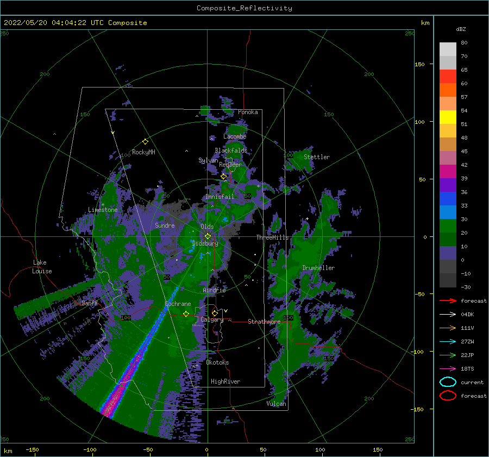The width and height of the screenshot is (489, 457).
Task: Click the Drumheller label
Action: click(318, 268)
